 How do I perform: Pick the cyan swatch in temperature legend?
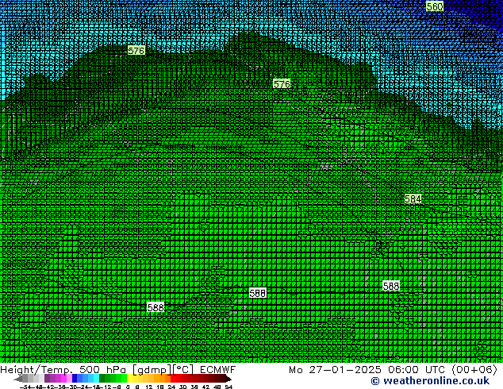97,379
